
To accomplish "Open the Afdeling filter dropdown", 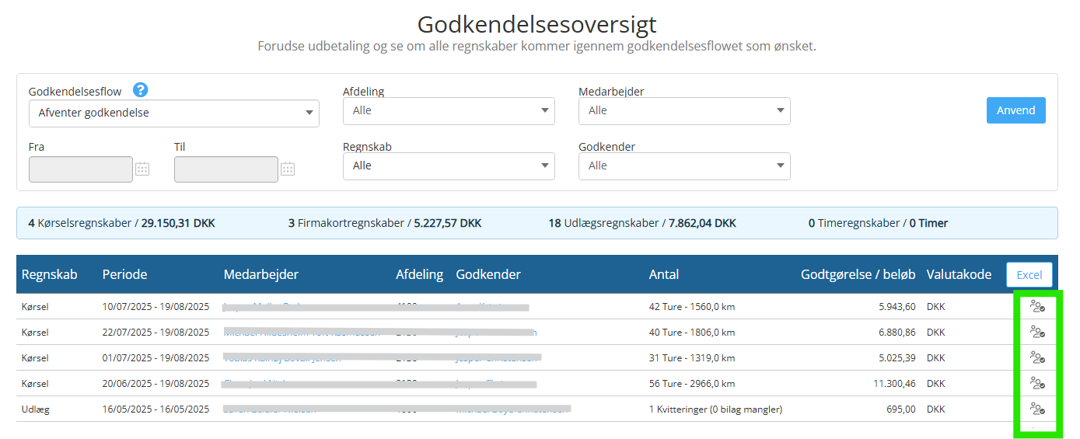I will click(x=449, y=111).
